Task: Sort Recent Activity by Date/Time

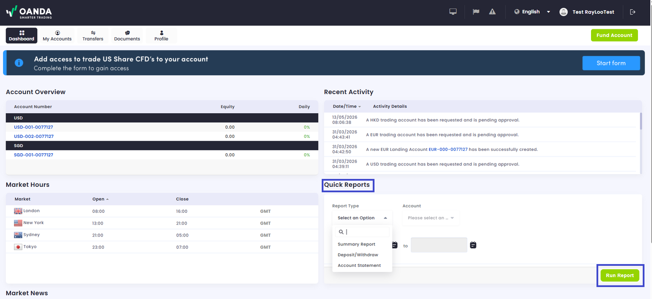Action: 346,106
